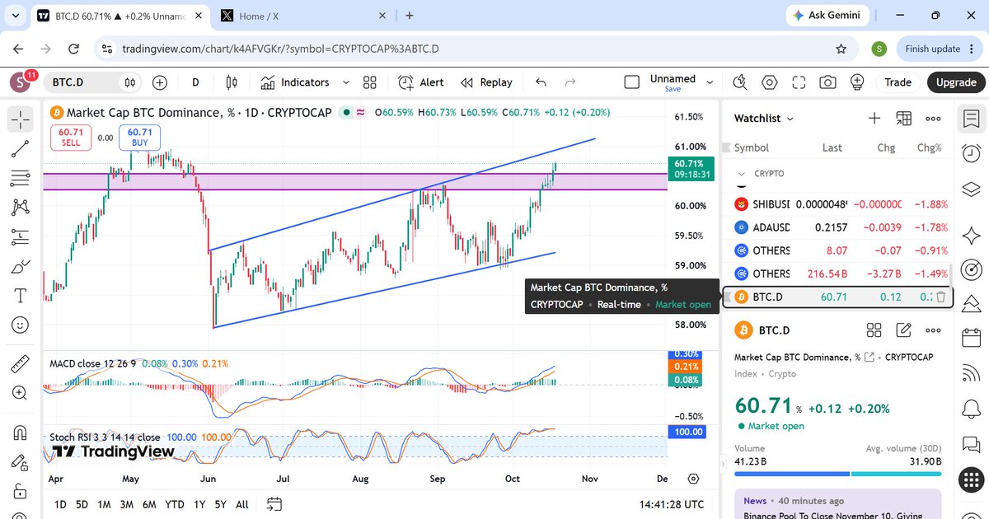Select the ruler measure tool
The image size is (989, 519).
(x=21, y=363)
